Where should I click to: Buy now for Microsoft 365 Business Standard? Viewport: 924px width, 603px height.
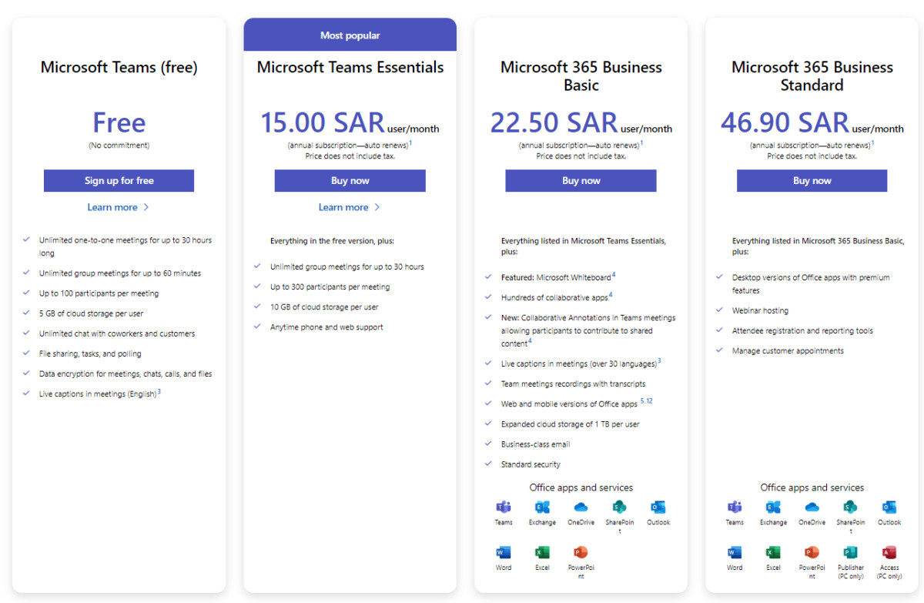pyautogui.click(x=812, y=181)
